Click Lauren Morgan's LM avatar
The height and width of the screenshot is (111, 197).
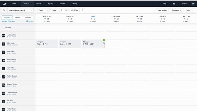point(4,93)
